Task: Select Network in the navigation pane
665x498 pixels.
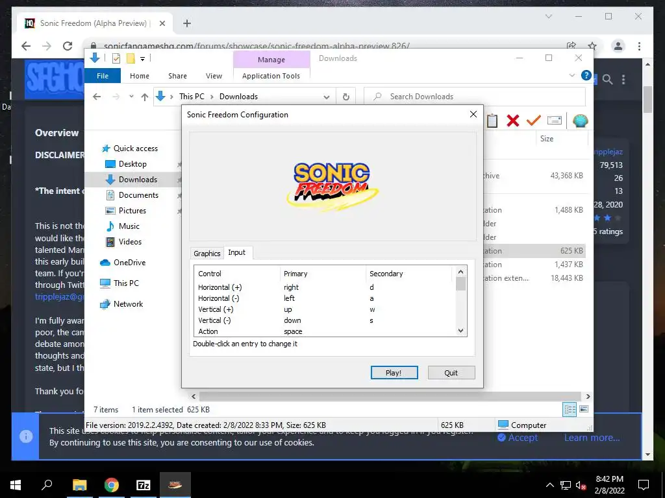Action: pos(121,304)
